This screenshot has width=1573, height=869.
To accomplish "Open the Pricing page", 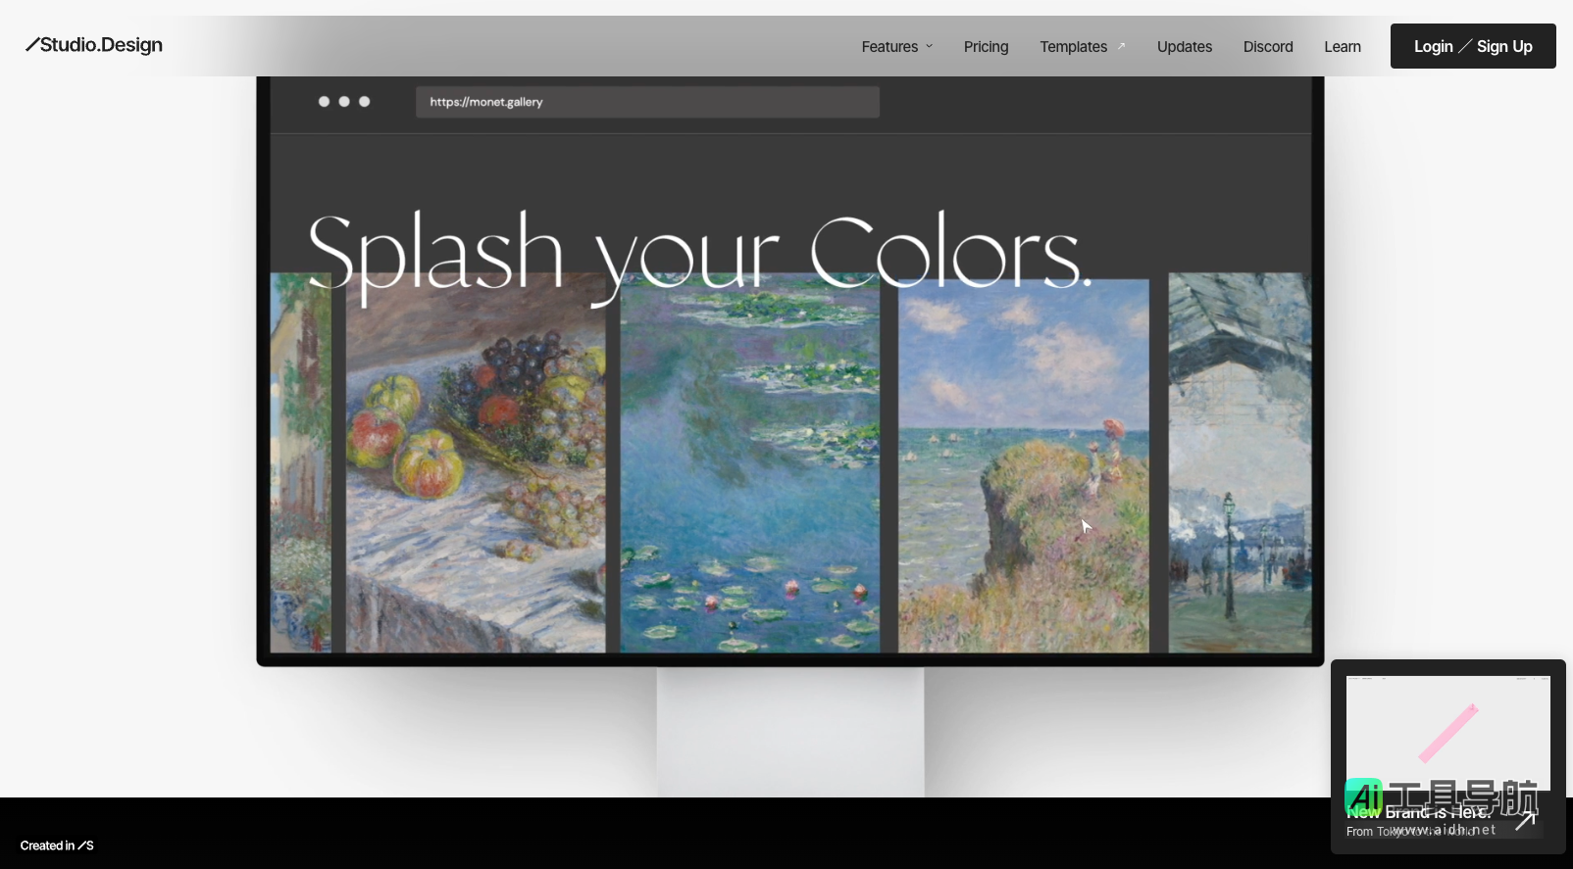I will point(986,47).
